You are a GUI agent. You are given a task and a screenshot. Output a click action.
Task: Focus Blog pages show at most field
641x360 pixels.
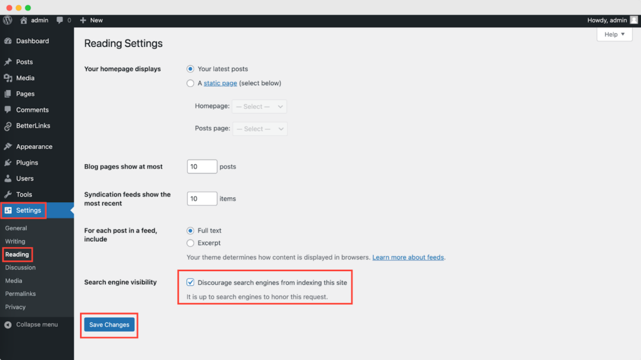point(202,167)
